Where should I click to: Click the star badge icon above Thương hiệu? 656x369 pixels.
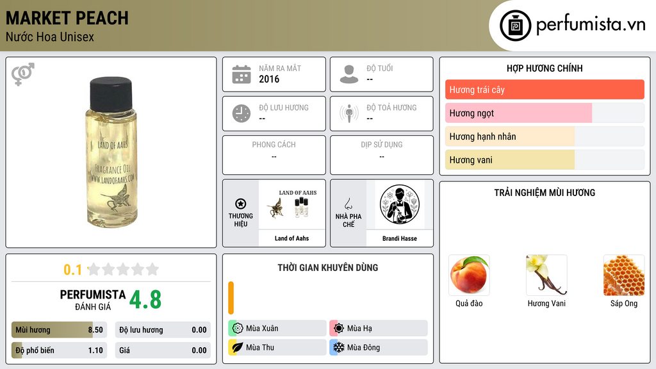point(241,204)
